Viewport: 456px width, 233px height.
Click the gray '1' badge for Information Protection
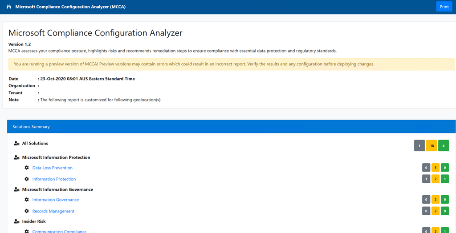[x=426, y=179]
